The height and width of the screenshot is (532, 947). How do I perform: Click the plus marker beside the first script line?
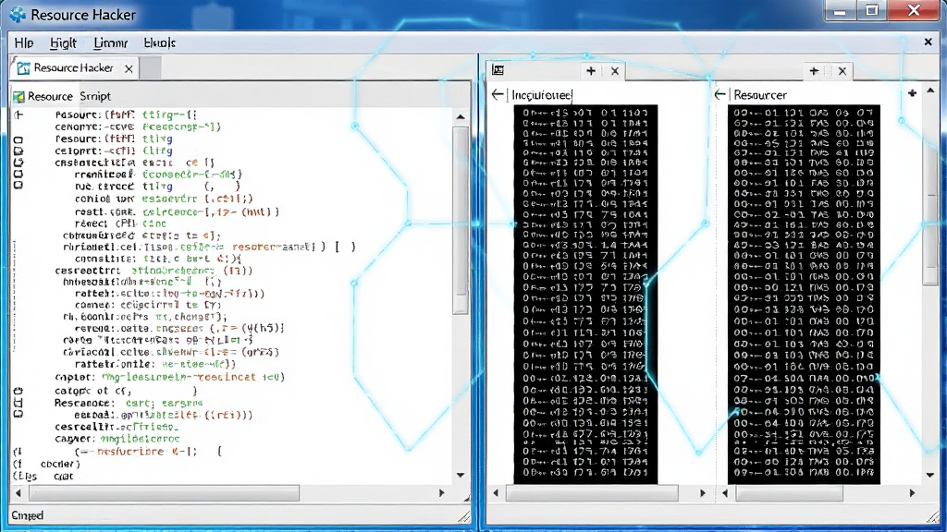click(x=18, y=115)
